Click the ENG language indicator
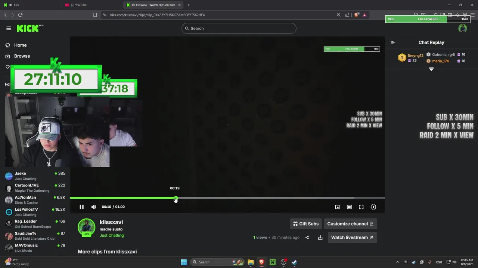Image resolution: width=478 pixels, height=268 pixels. coord(439,262)
